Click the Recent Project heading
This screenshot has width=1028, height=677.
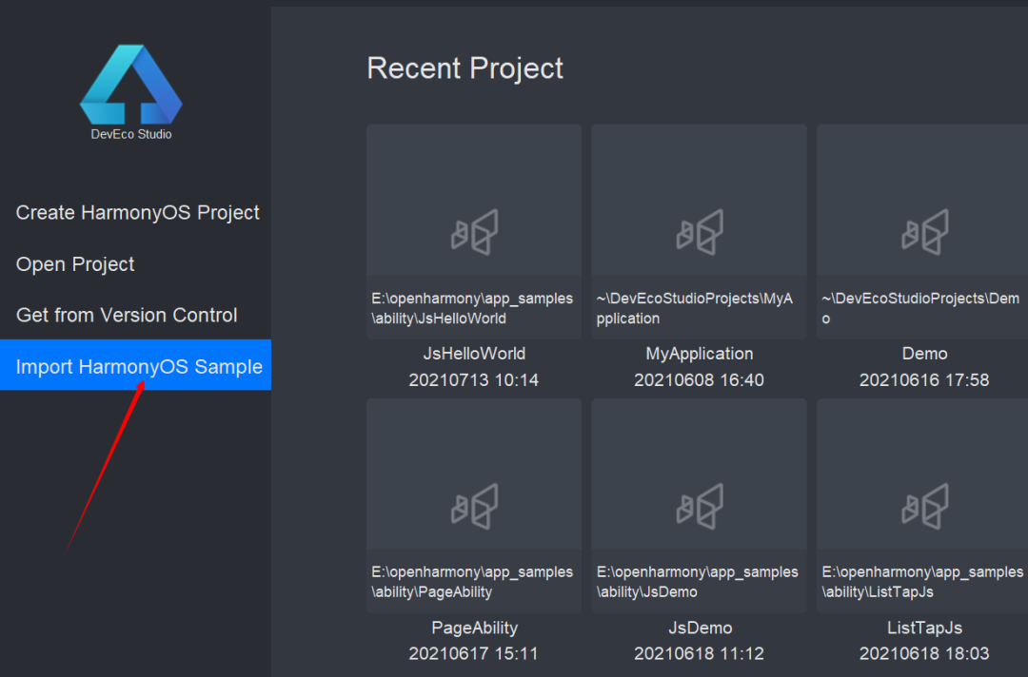point(465,68)
